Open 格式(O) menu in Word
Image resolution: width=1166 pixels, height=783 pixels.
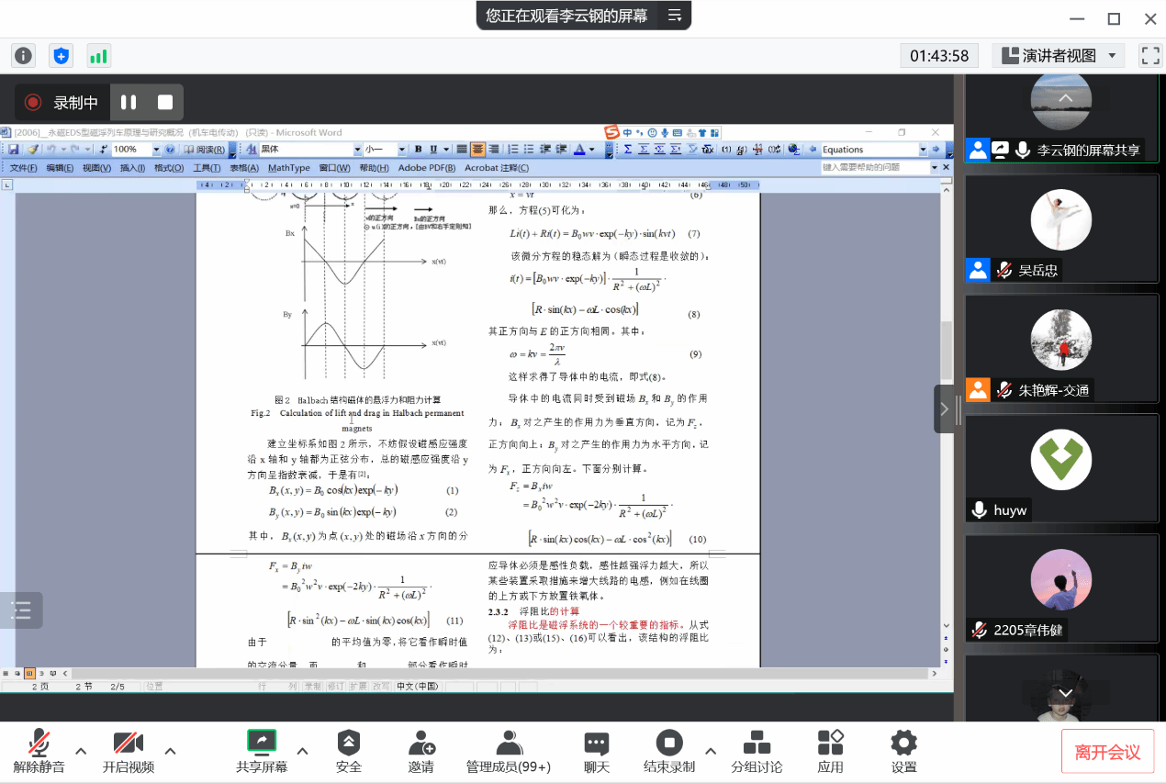[169, 168]
